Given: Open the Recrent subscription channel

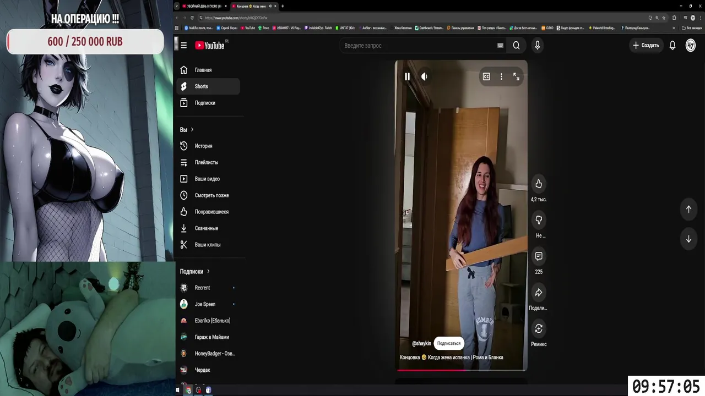Looking at the screenshot, I should point(209,288).
